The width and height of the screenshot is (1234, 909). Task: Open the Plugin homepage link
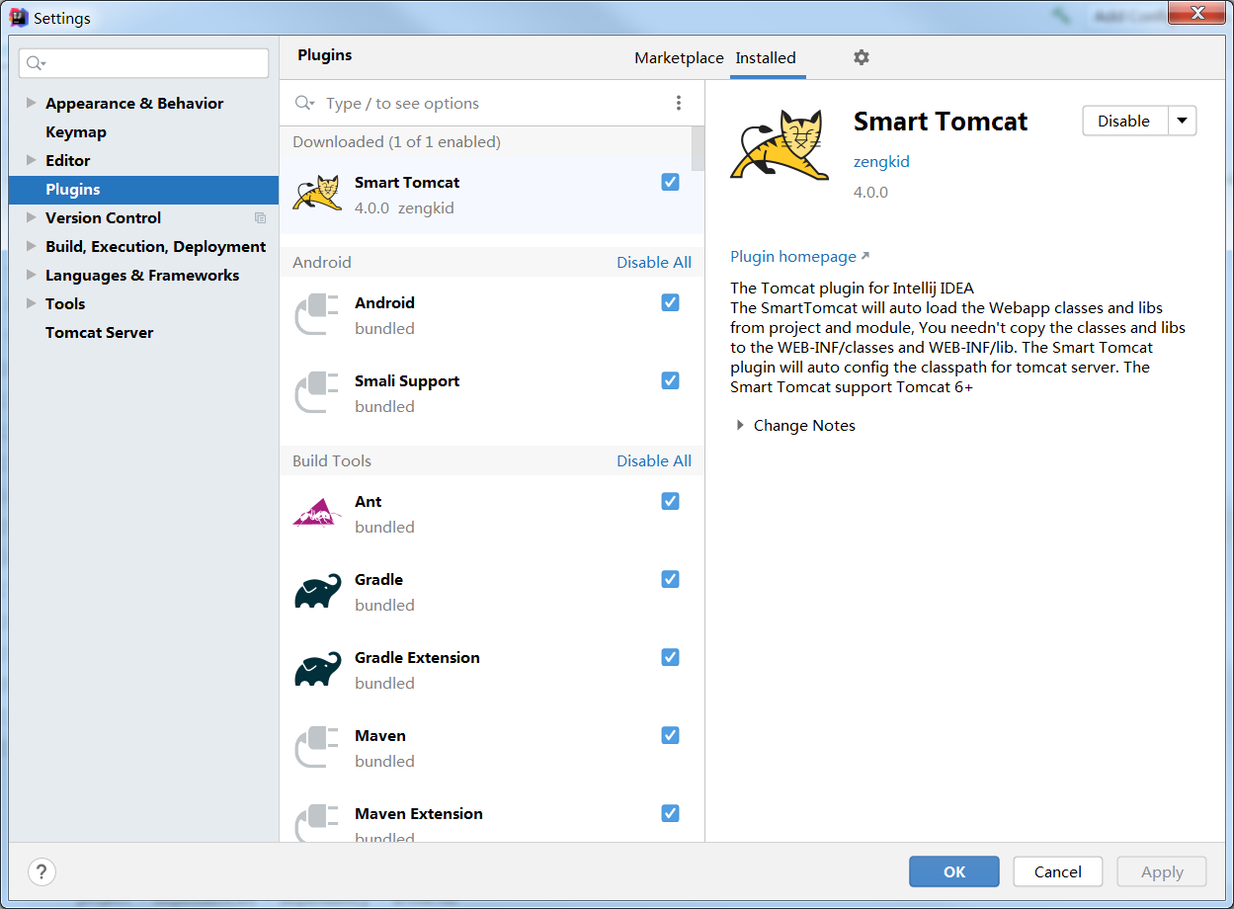[x=799, y=256]
